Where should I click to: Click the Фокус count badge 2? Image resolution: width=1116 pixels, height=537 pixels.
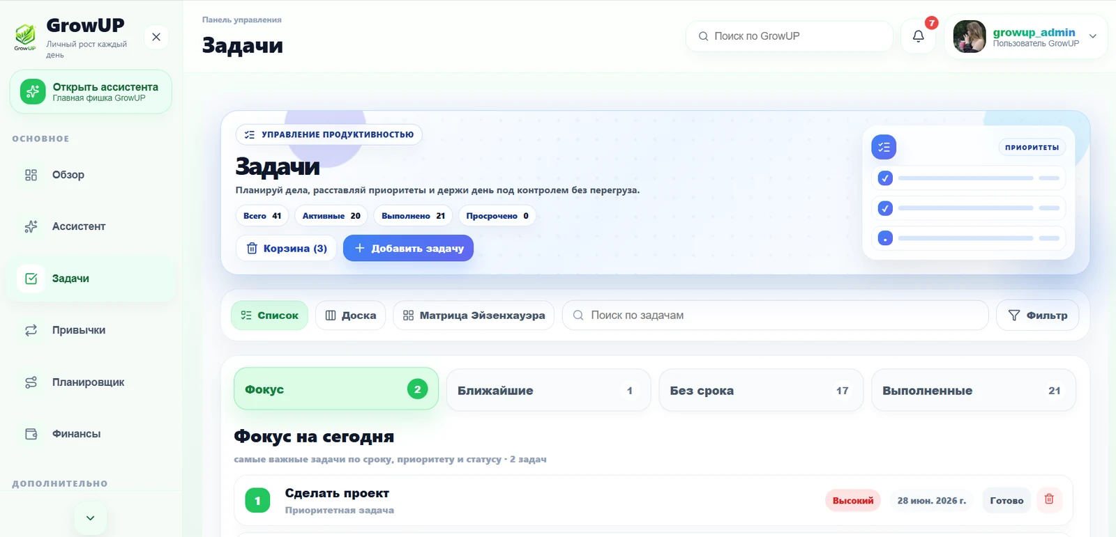click(417, 389)
